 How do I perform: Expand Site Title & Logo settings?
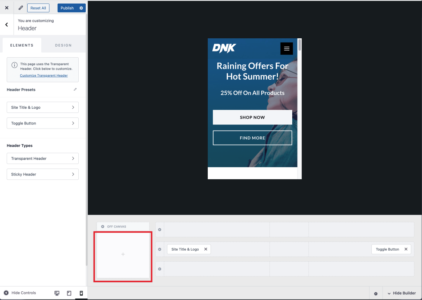pos(42,108)
